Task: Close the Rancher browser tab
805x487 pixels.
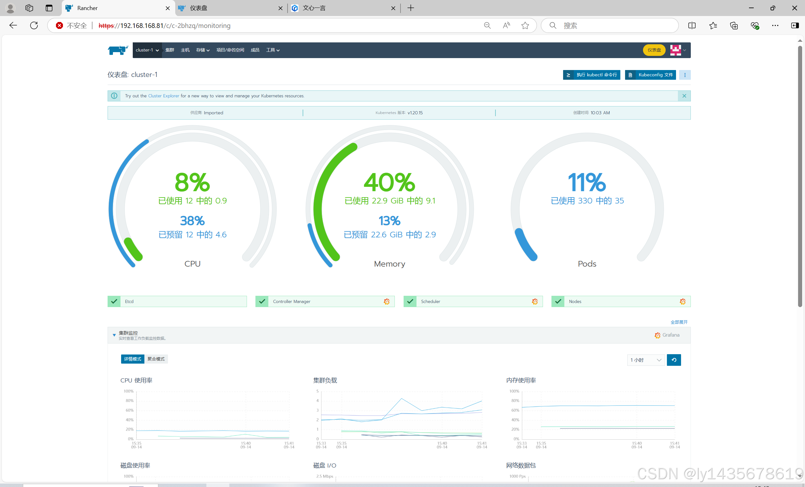Action: 168,8
